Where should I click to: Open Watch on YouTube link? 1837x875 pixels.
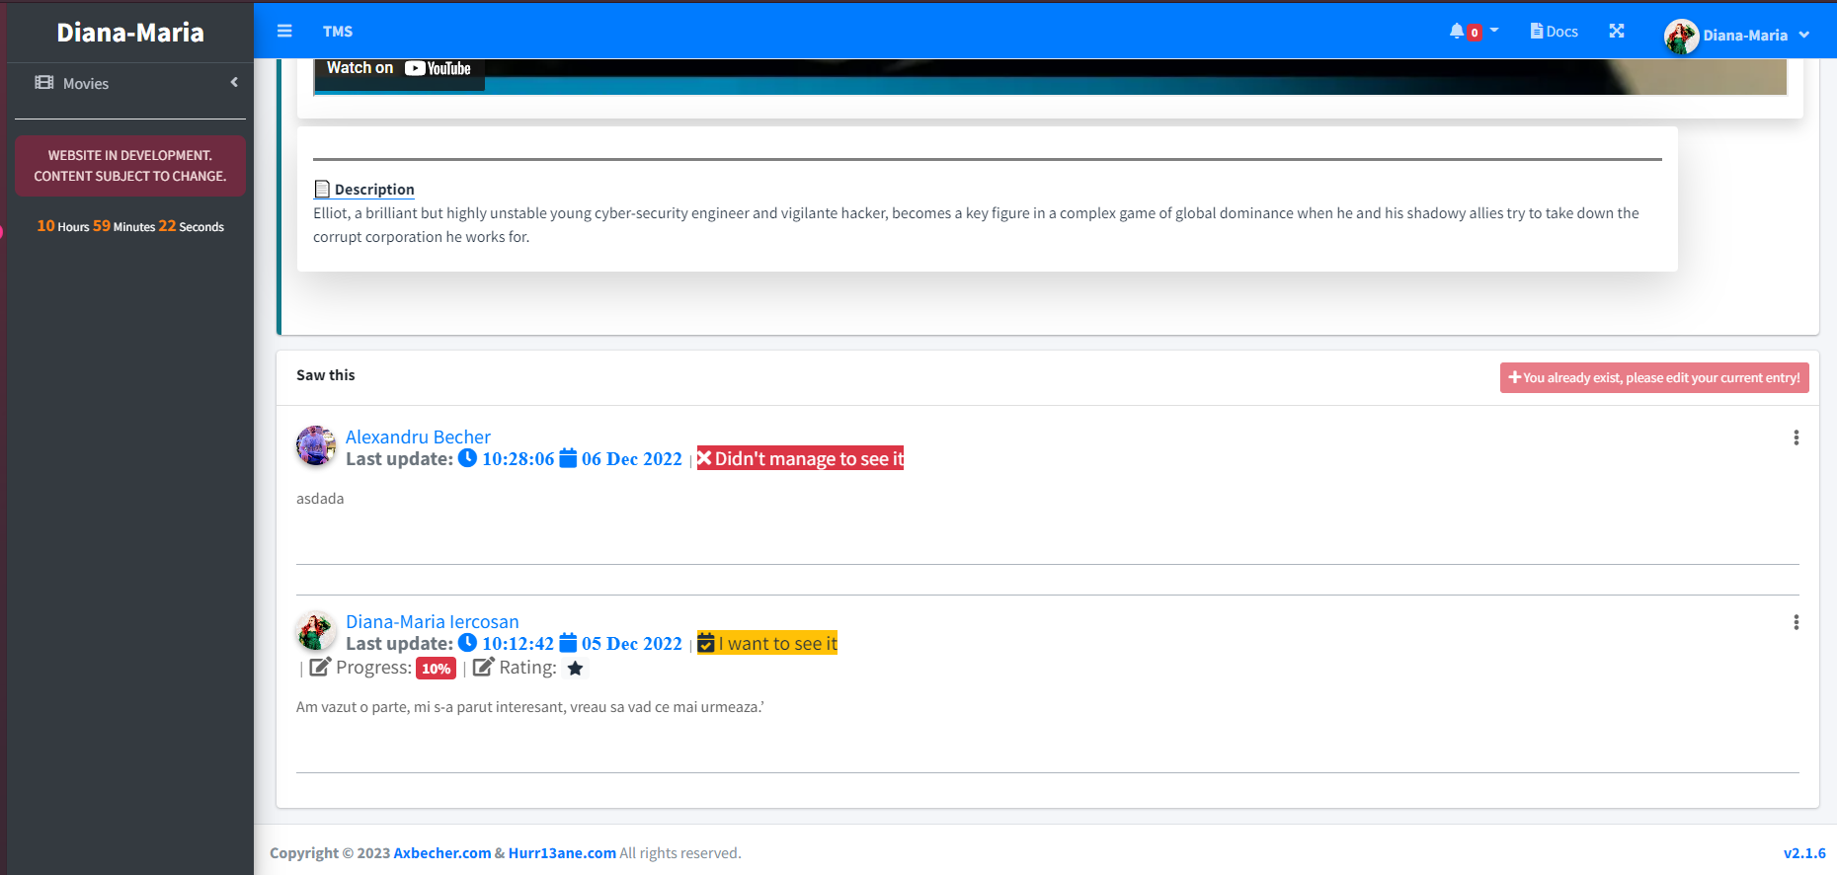coord(399,68)
